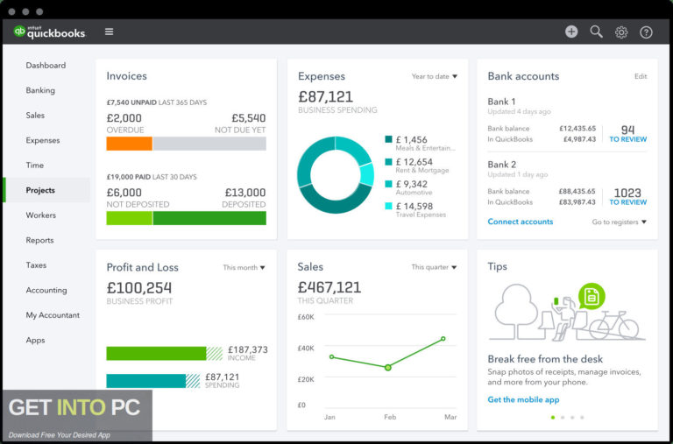
Task: Go to Expenses in the sidebar
Action: click(43, 140)
